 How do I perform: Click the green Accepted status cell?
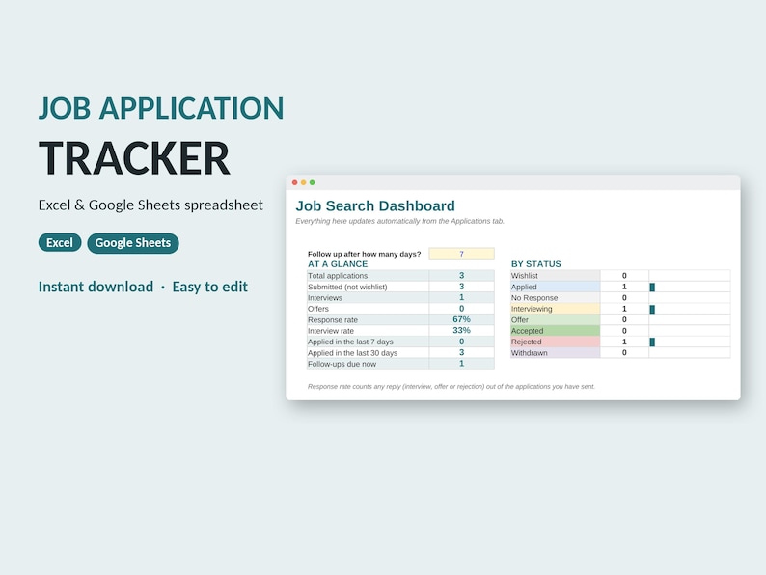(x=556, y=331)
